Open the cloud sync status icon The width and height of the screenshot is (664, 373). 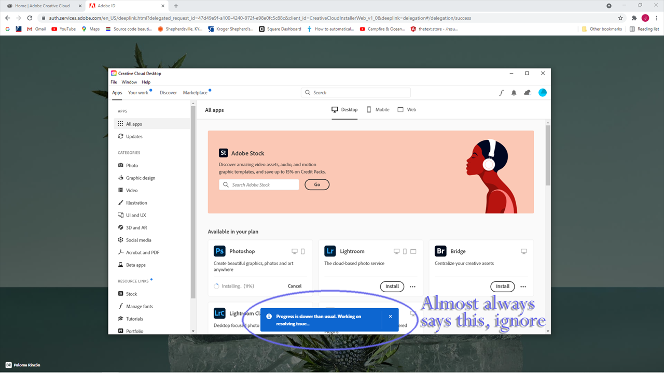[527, 93]
